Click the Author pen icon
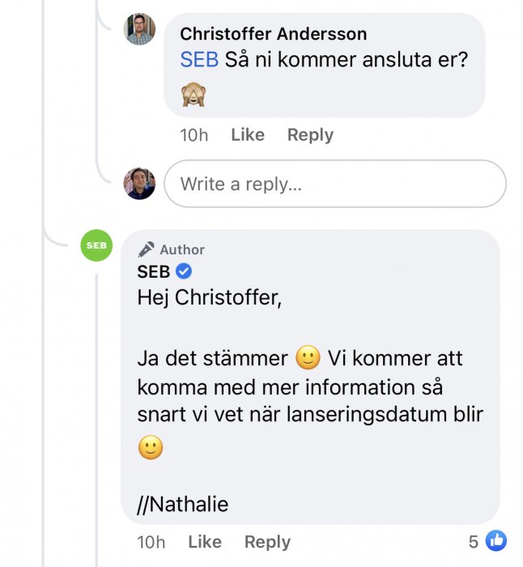 (147, 249)
